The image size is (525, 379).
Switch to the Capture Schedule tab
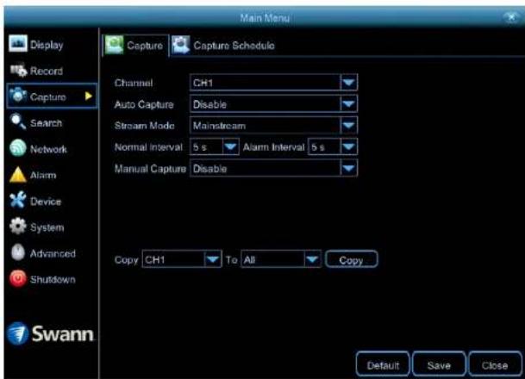tap(223, 46)
